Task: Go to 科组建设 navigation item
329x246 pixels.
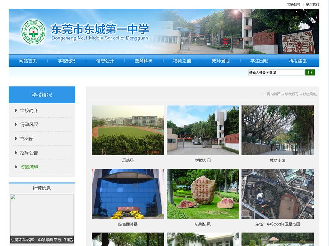Action: coord(298,61)
